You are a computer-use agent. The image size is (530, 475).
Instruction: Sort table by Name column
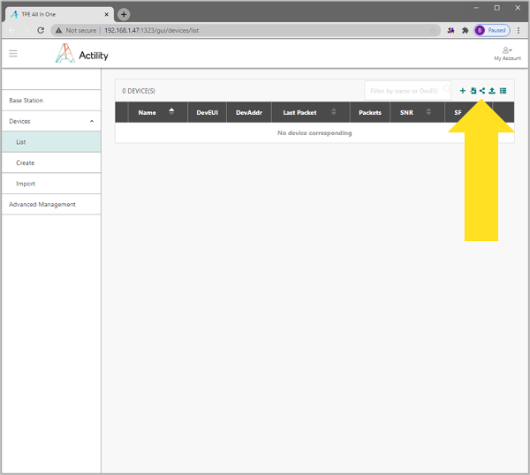tap(171, 112)
